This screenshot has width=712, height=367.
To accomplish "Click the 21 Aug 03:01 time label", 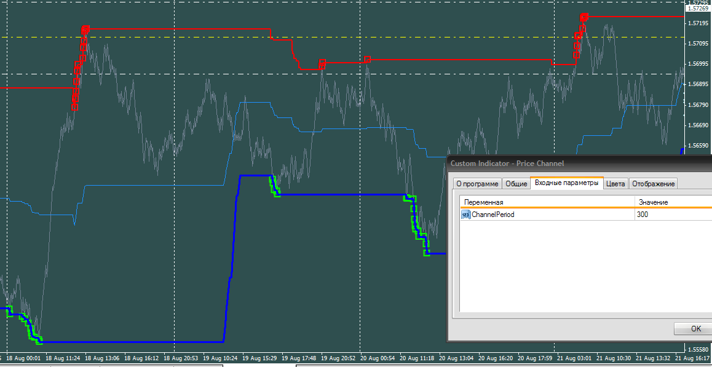I will (x=574, y=358).
